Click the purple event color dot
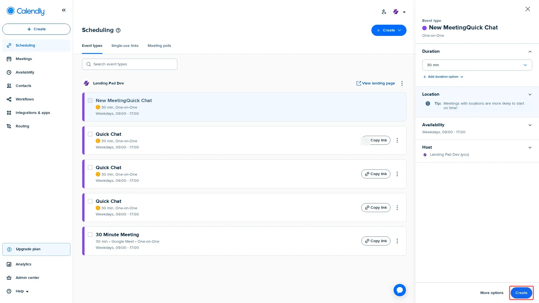This screenshot has height=303, width=539. (x=424, y=27)
